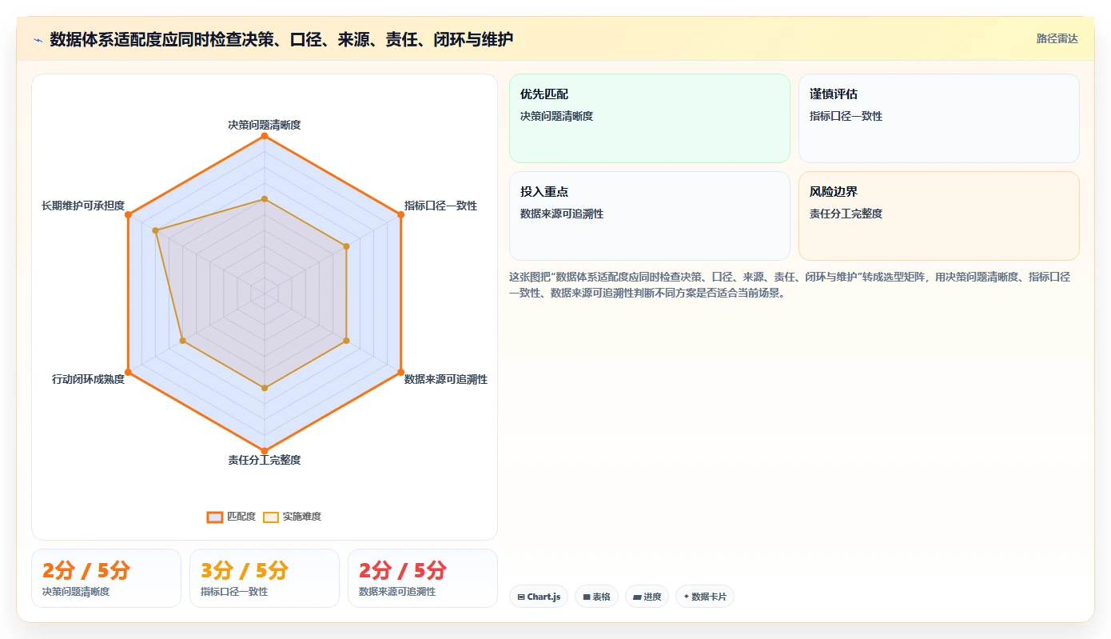Viewport: 1111px width, 639px height.
Task: Click the 指标口径一致性 radar axis label
Action: pos(440,206)
